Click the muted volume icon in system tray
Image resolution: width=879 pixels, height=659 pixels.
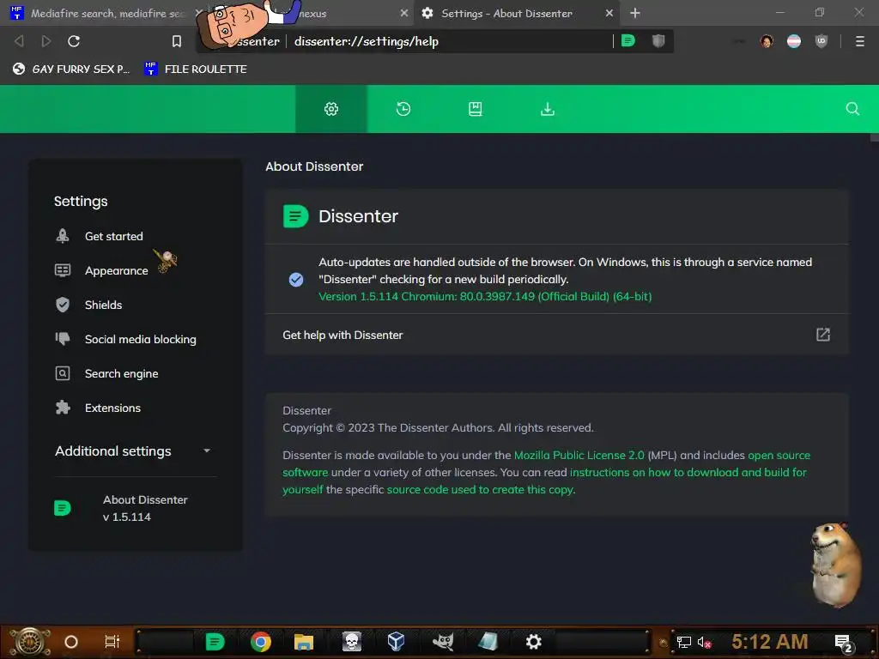click(x=704, y=642)
